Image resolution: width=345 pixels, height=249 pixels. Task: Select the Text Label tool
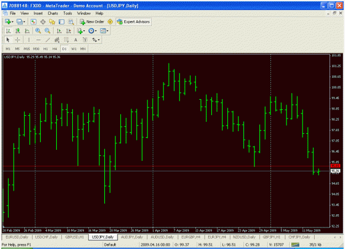pyautogui.click(x=85, y=40)
